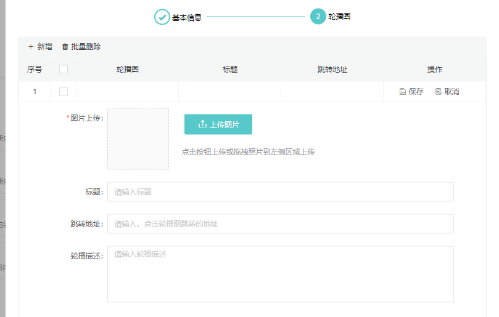Click the 序号 column header

pyautogui.click(x=35, y=69)
